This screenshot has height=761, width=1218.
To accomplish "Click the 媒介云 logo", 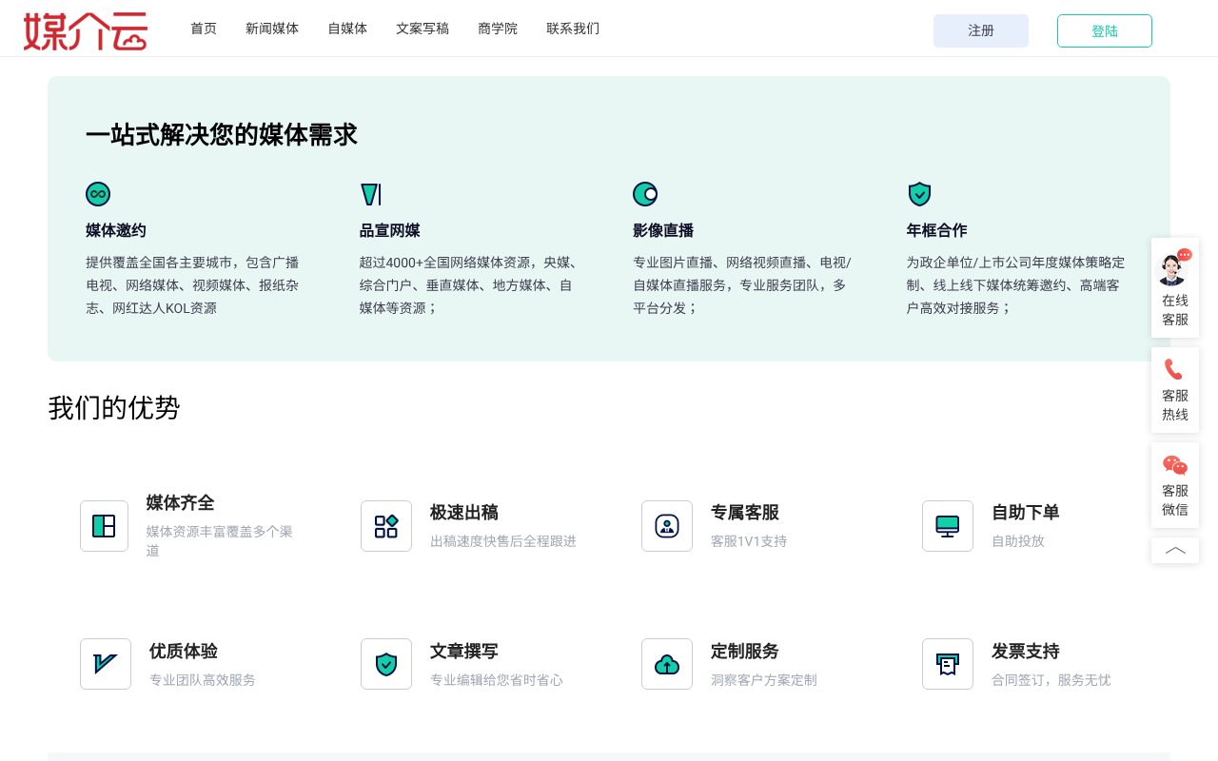I will 86,30.
